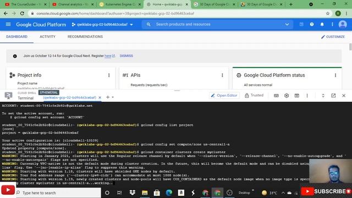Image resolution: width=352 pixels, height=198 pixels.
Task: Open the Cloud Shell three-dot more menu
Action: pyautogui.click(x=307, y=96)
